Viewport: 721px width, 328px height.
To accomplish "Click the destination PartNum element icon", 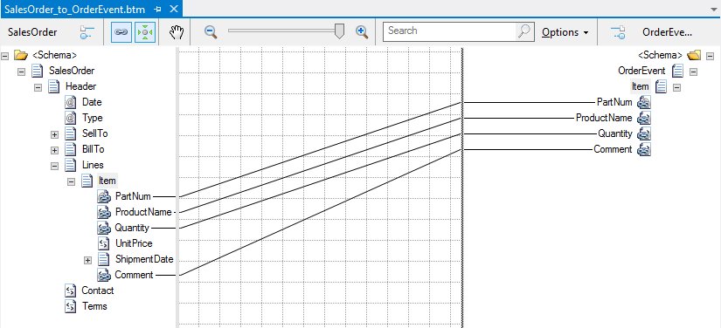I will click(644, 102).
